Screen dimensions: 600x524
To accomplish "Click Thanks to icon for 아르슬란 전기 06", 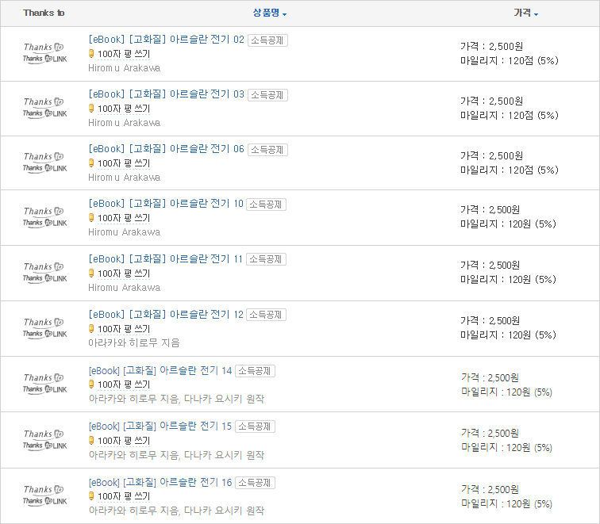I will [x=44, y=156].
